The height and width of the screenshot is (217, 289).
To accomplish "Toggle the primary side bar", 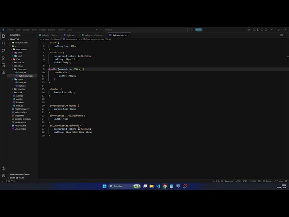I will point(258,30).
